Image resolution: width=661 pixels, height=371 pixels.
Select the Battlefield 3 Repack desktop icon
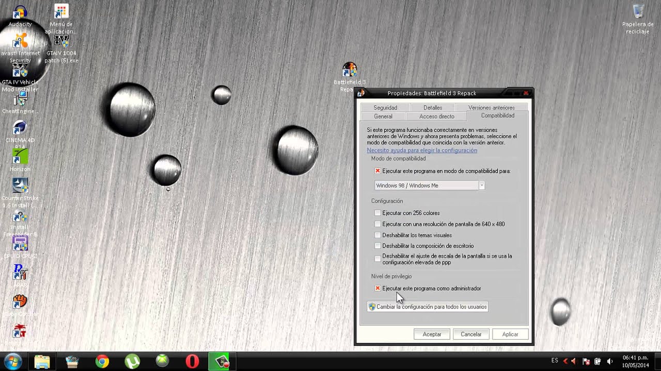[x=350, y=77]
